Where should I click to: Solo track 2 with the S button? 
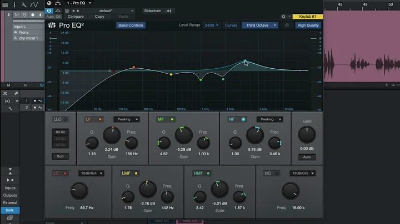pos(24,15)
